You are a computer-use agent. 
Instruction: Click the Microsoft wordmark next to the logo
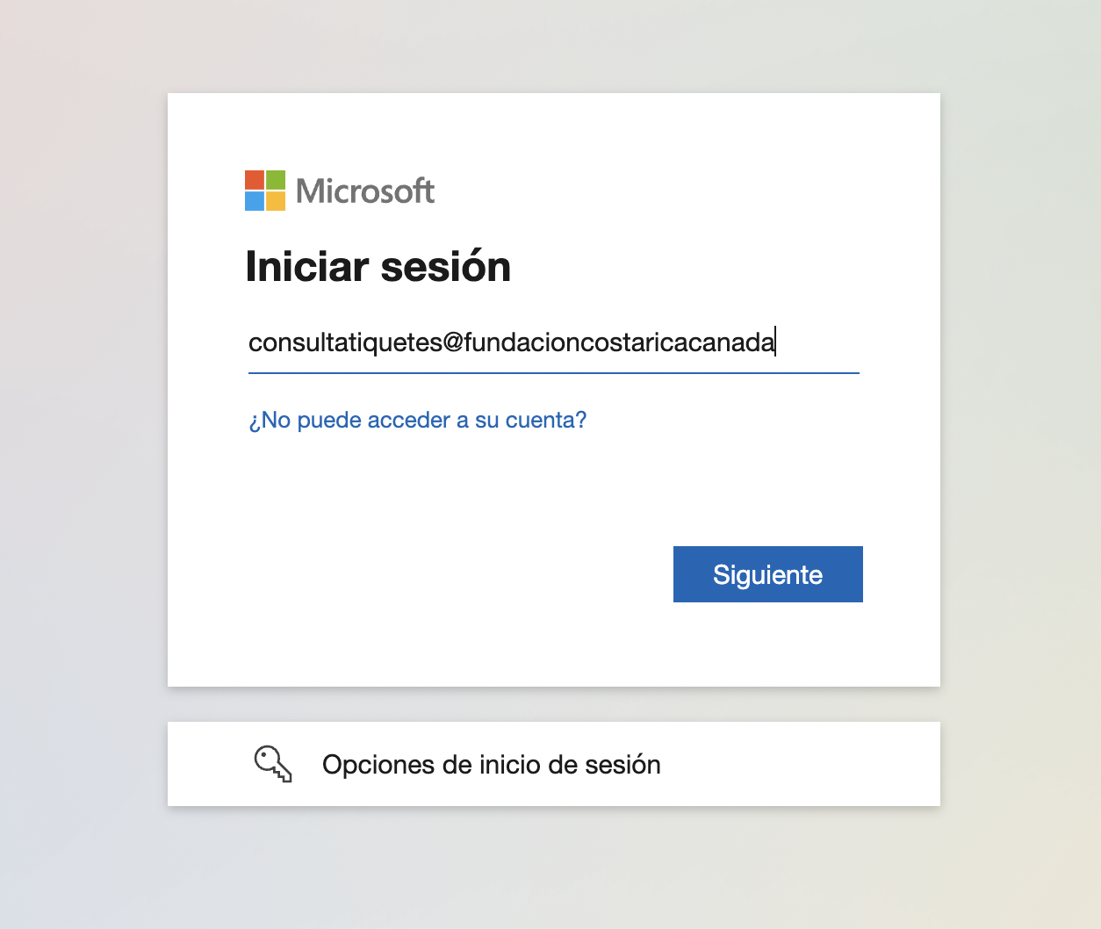pos(365,191)
